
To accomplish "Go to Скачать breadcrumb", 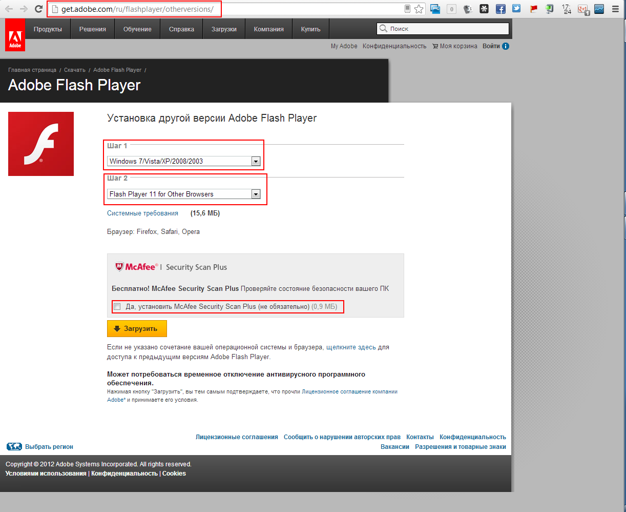I will pyautogui.click(x=75, y=70).
